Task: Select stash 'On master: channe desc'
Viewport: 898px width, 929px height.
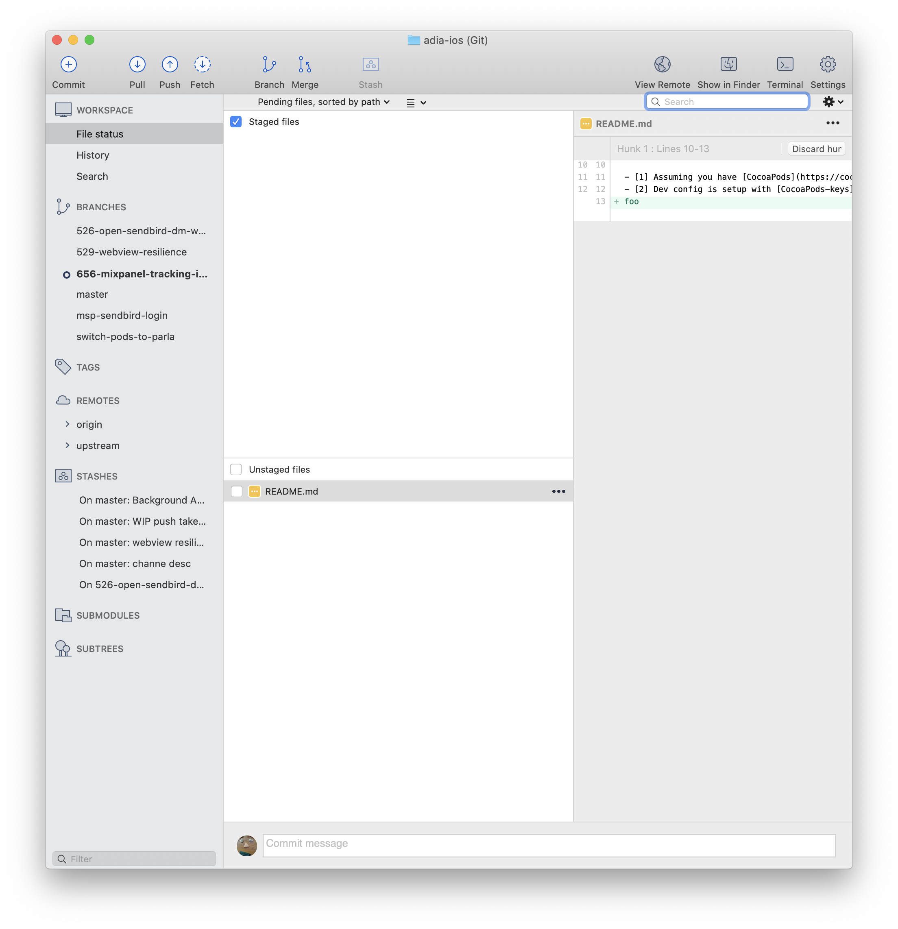Action: (134, 563)
